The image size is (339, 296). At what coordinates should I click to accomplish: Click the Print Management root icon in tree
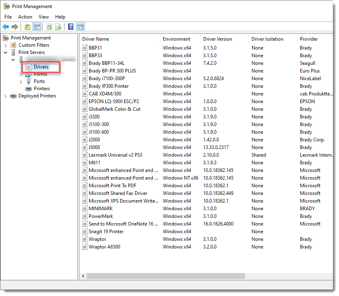coord(6,38)
